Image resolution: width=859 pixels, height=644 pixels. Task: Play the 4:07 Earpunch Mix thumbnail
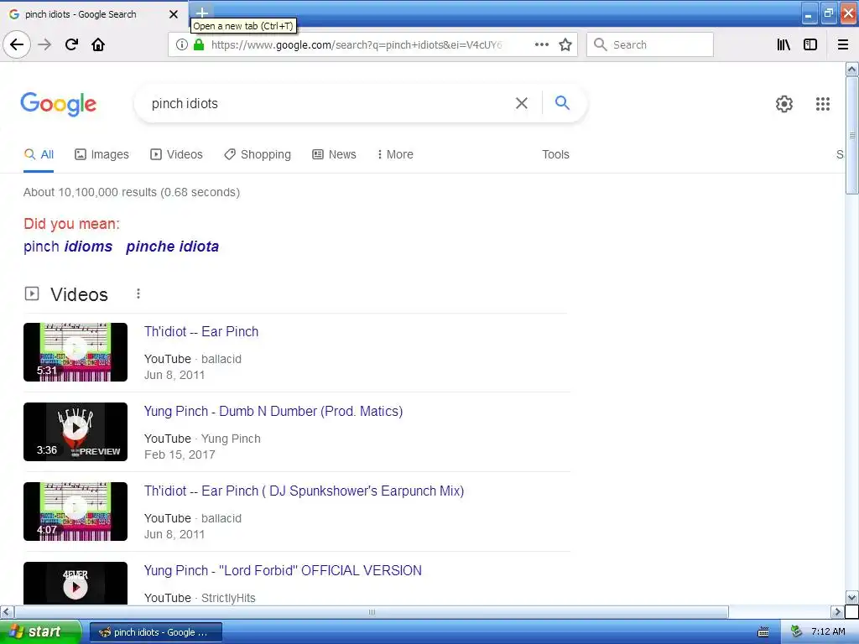coord(75,512)
